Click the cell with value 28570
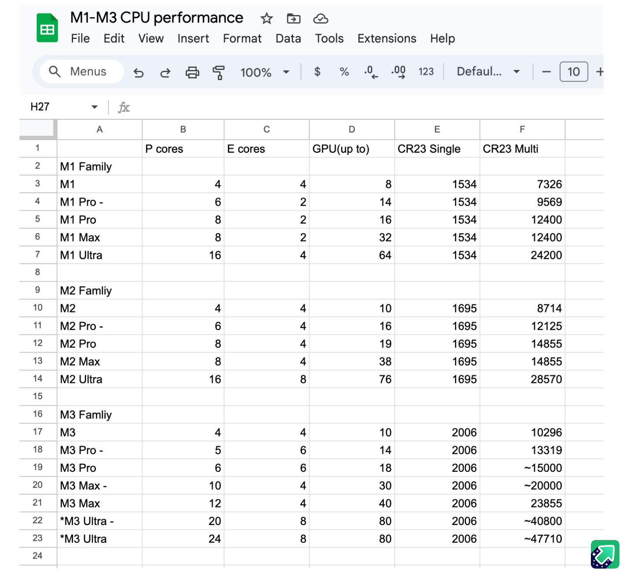 pyautogui.click(x=522, y=379)
